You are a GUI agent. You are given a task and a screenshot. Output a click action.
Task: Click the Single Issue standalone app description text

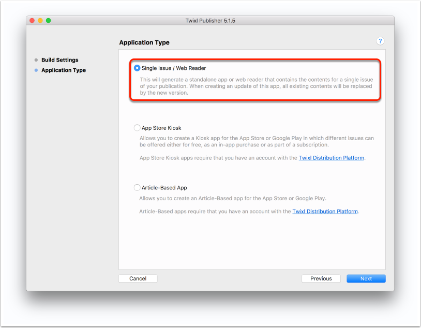(257, 86)
